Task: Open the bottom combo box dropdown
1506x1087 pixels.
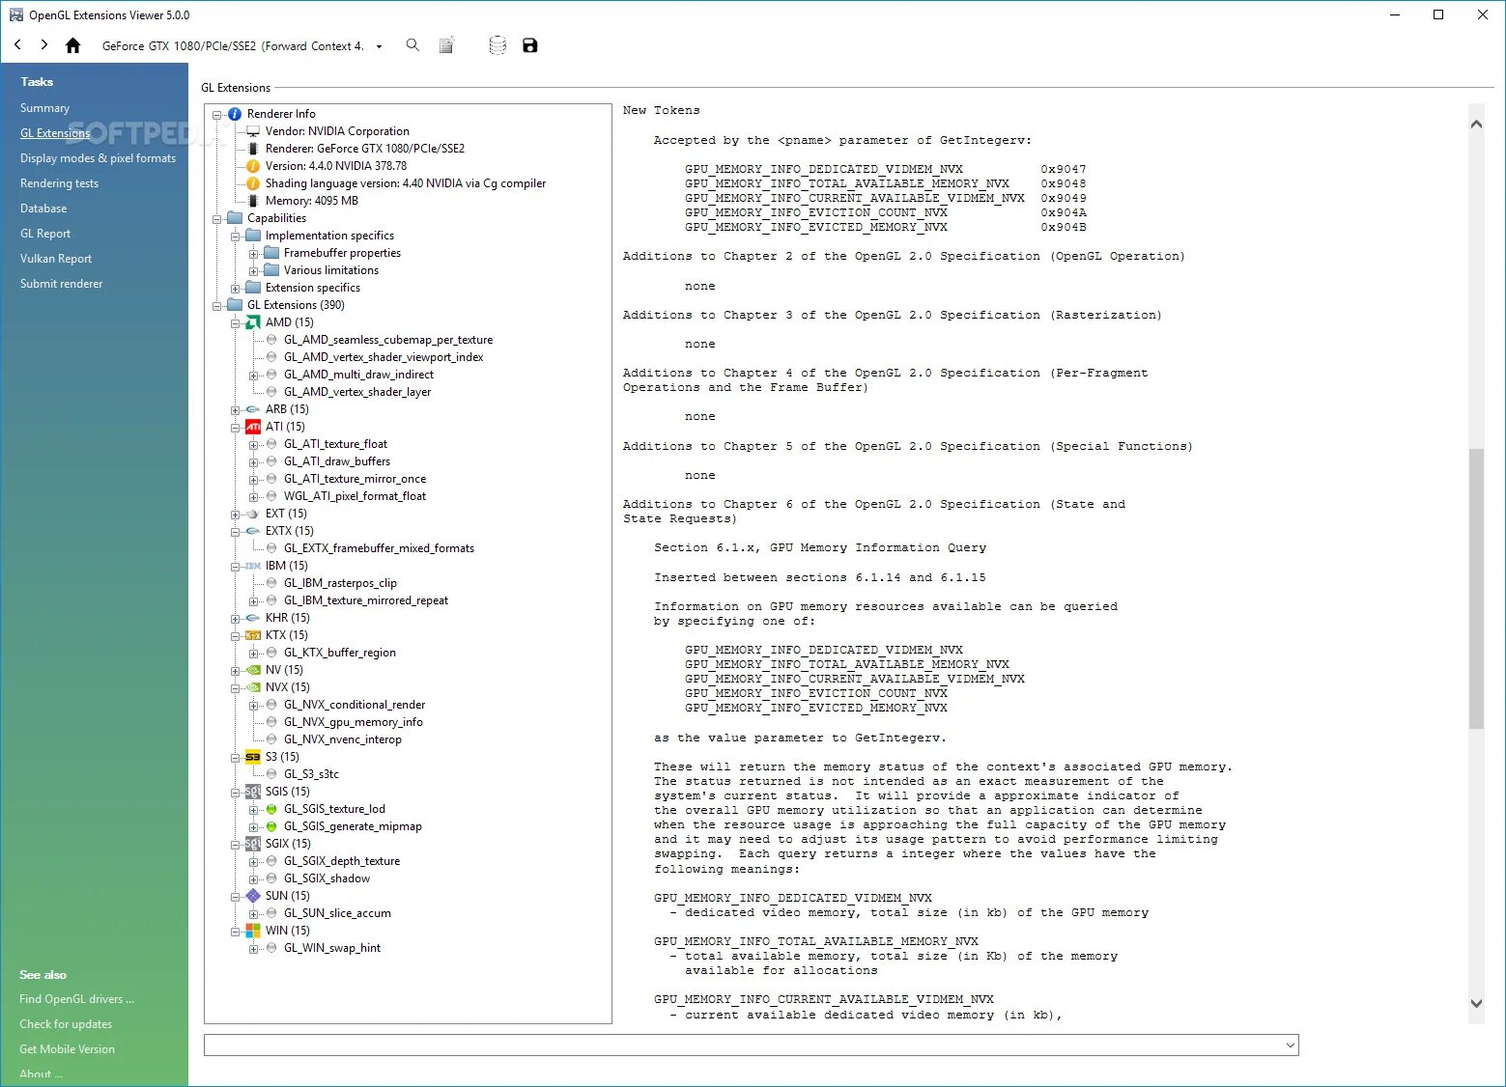Action: pyautogui.click(x=1290, y=1045)
